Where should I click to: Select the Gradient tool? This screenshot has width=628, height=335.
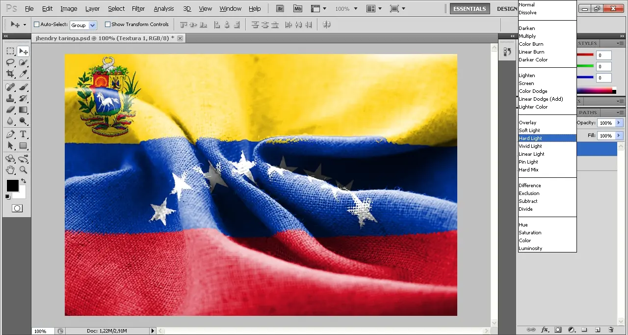(23, 110)
